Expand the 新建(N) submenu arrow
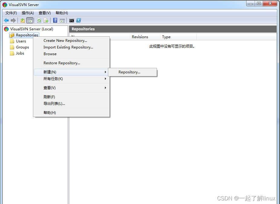The image size is (280, 204). pyautogui.click(x=105, y=72)
